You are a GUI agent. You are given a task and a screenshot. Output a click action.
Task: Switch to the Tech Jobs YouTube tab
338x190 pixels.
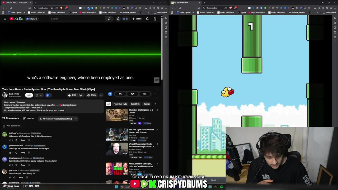(16, 3)
